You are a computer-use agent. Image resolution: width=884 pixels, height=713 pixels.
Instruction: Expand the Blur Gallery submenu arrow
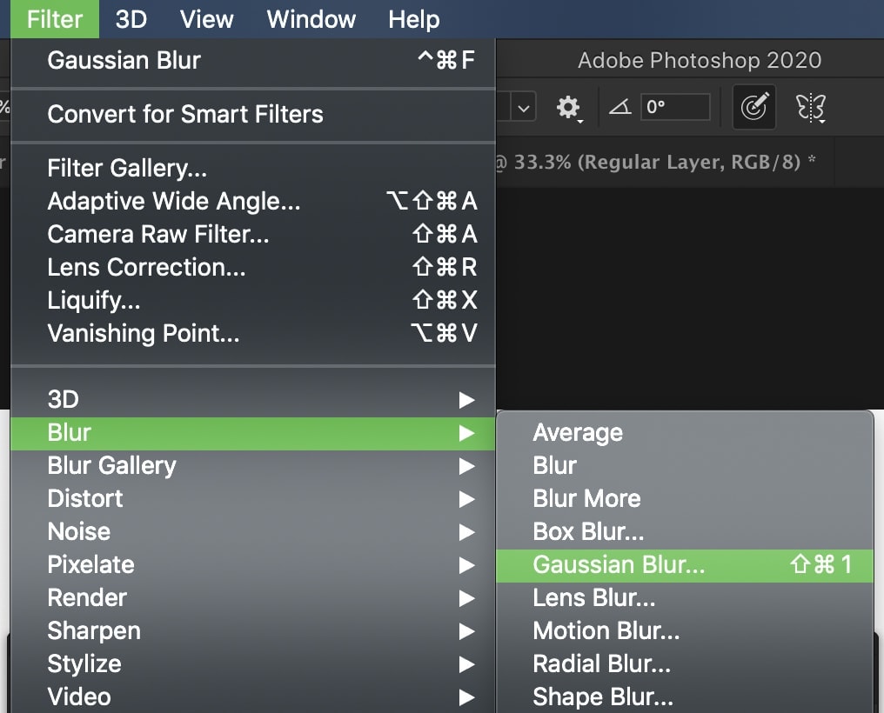[466, 466]
